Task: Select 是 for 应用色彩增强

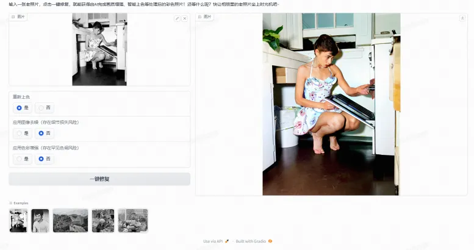Action: pos(23,159)
